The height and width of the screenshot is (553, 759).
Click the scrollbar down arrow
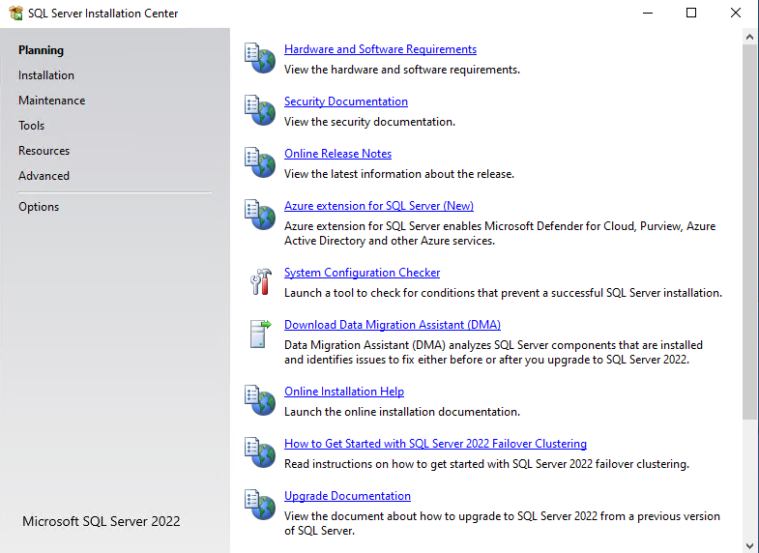pyautogui.click(x=749, y=545)
